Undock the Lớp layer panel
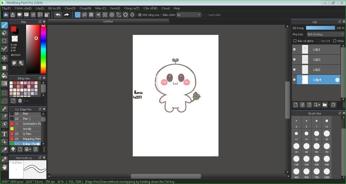Screen dimensions: 346x184 (340, 22)
